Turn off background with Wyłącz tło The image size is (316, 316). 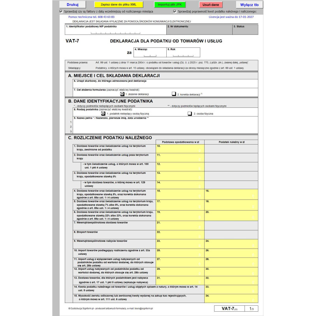pos(249,5)
